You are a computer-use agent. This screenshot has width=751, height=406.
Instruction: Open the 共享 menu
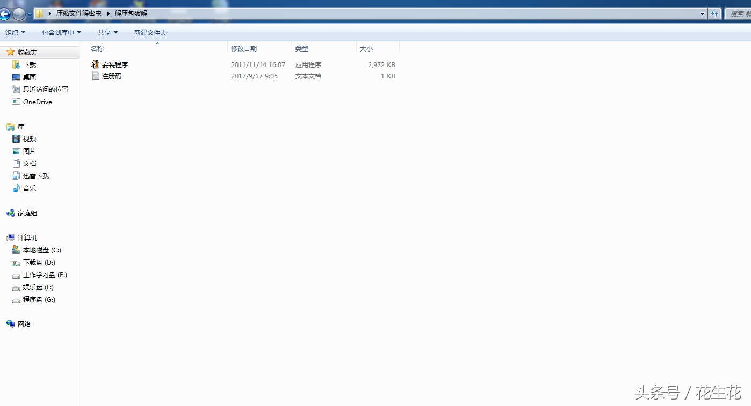(107, 33)
